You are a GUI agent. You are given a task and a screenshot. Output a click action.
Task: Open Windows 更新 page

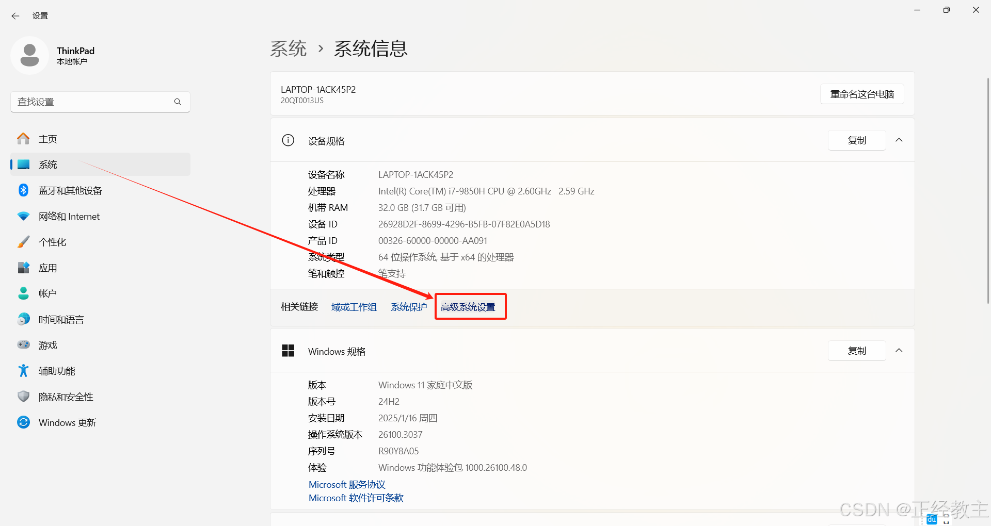(x=100, y=422)
